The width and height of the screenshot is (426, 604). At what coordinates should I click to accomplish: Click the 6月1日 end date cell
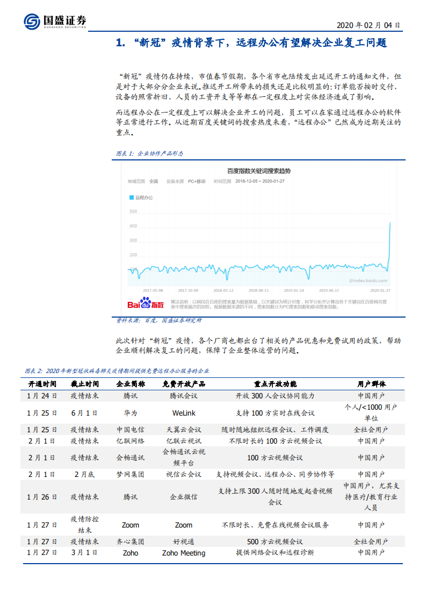click(84, 413)
